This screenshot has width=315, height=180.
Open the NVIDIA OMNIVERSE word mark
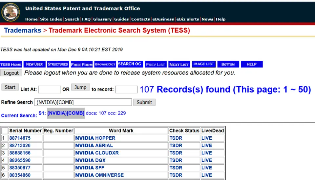99,175
